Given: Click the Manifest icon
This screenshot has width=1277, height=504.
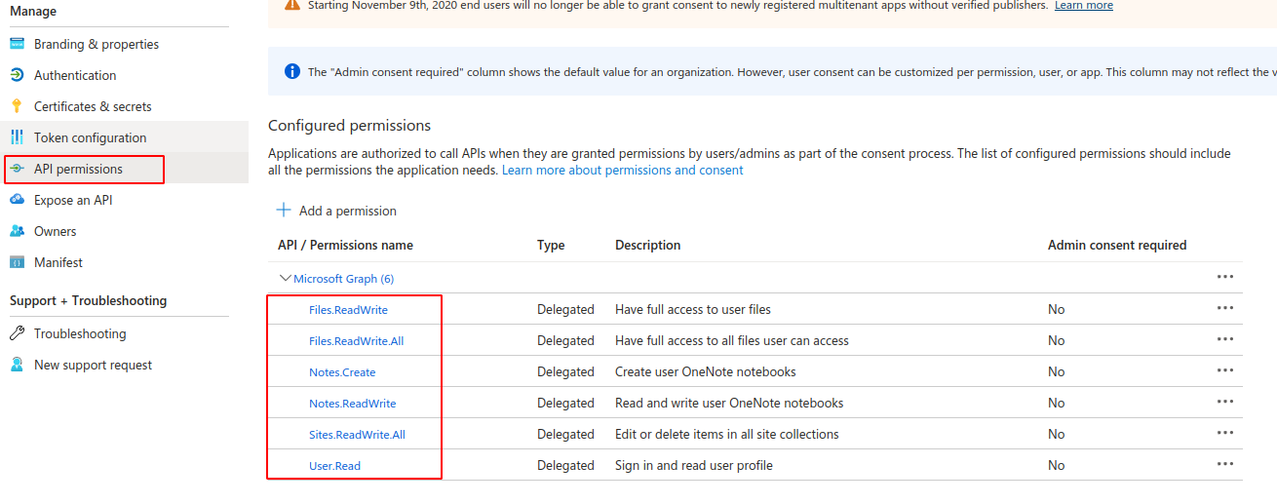Looking at the screenshot, I should pos(17,262).
